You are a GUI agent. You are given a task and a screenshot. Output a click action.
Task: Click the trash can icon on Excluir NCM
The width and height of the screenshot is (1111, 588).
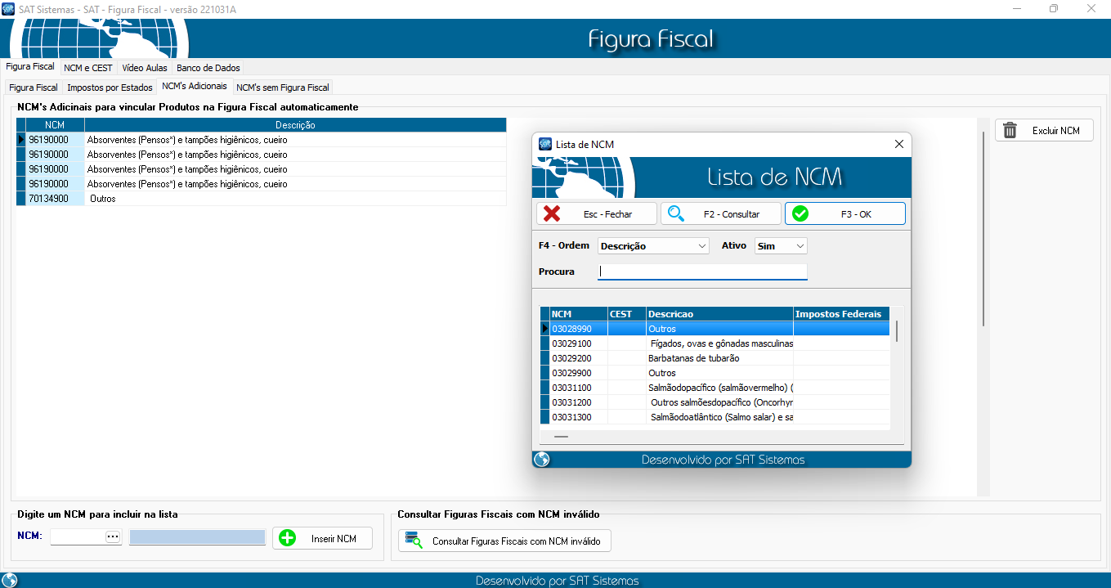[x=1010, y=131]
